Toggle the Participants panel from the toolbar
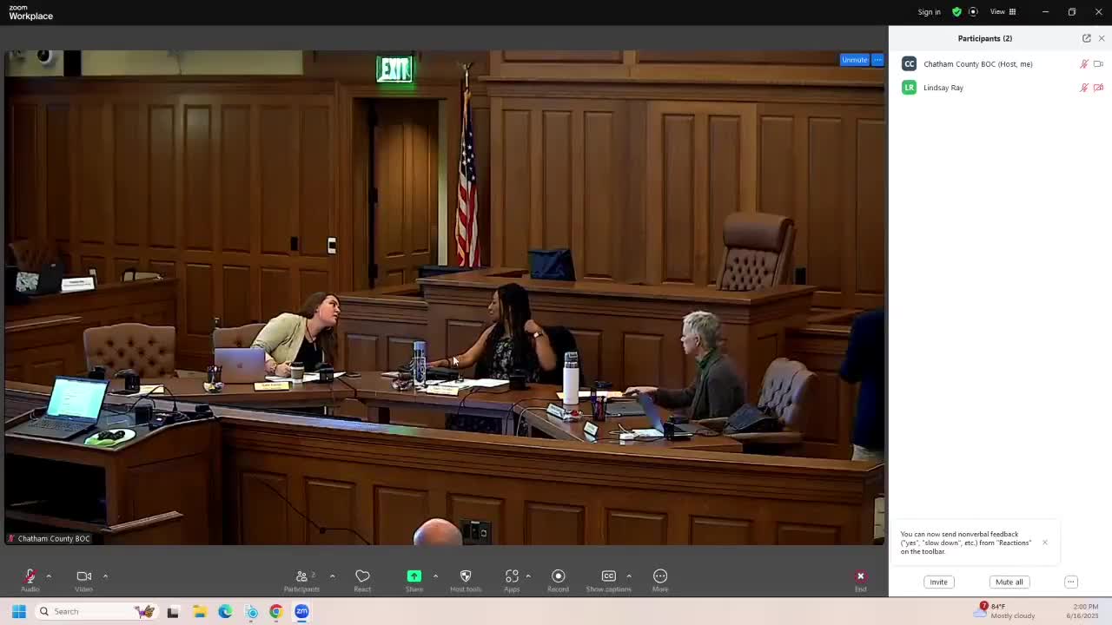The width and height of the screenshot is (1112, 625). pyautogui.click(x=301, y=580)
